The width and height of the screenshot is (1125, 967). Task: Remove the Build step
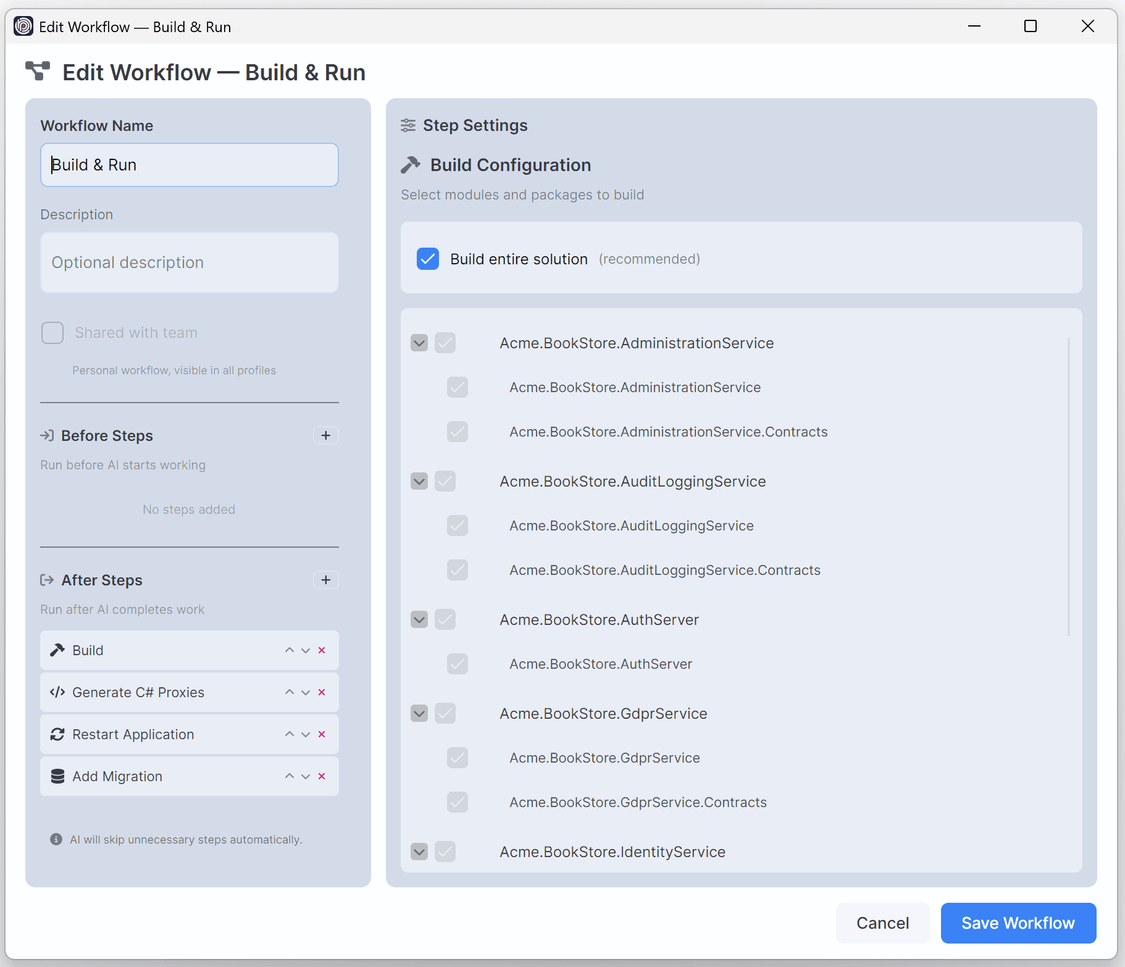click(x=322, y=650)
